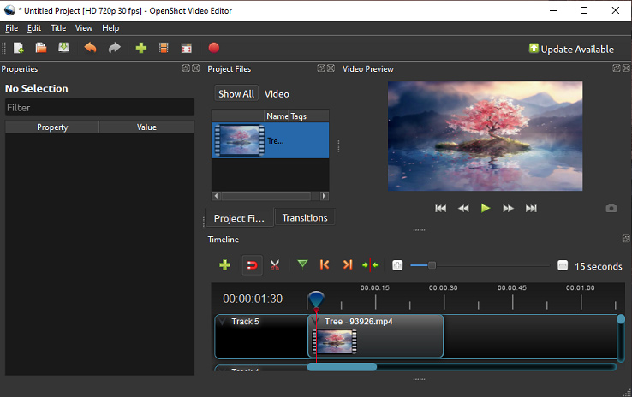This screenshot has width=632, height=397.
Task: Click the timeline vertical scroll handle
Action: point(621,319)
